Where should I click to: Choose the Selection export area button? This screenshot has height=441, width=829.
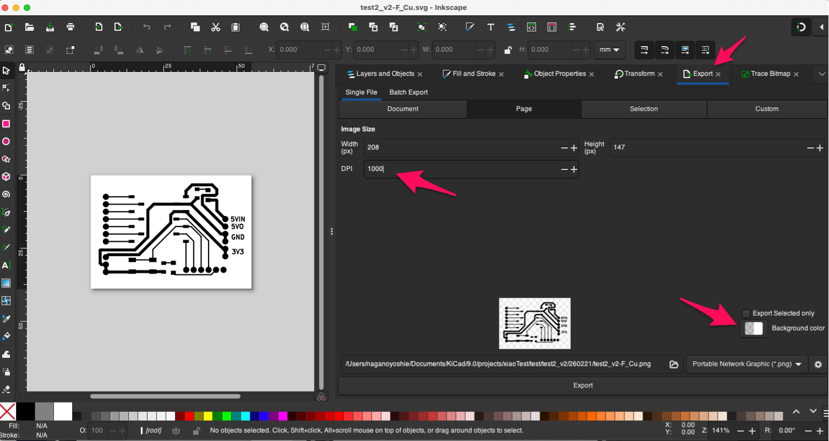pos(643,109)
